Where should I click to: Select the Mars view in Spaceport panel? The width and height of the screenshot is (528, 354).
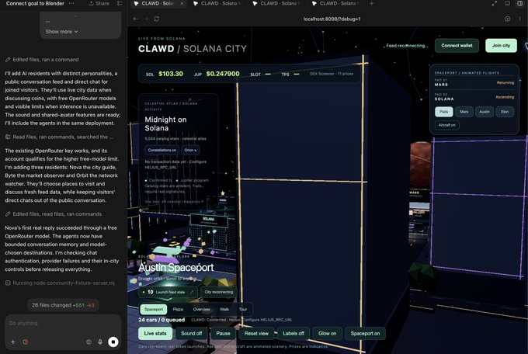coord(464,112)
